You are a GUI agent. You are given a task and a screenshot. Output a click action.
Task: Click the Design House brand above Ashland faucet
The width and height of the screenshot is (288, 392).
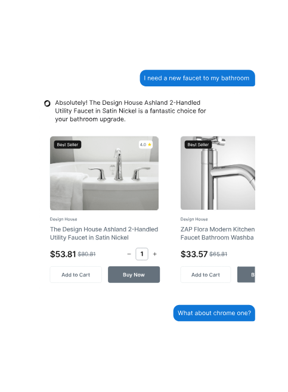64,219
